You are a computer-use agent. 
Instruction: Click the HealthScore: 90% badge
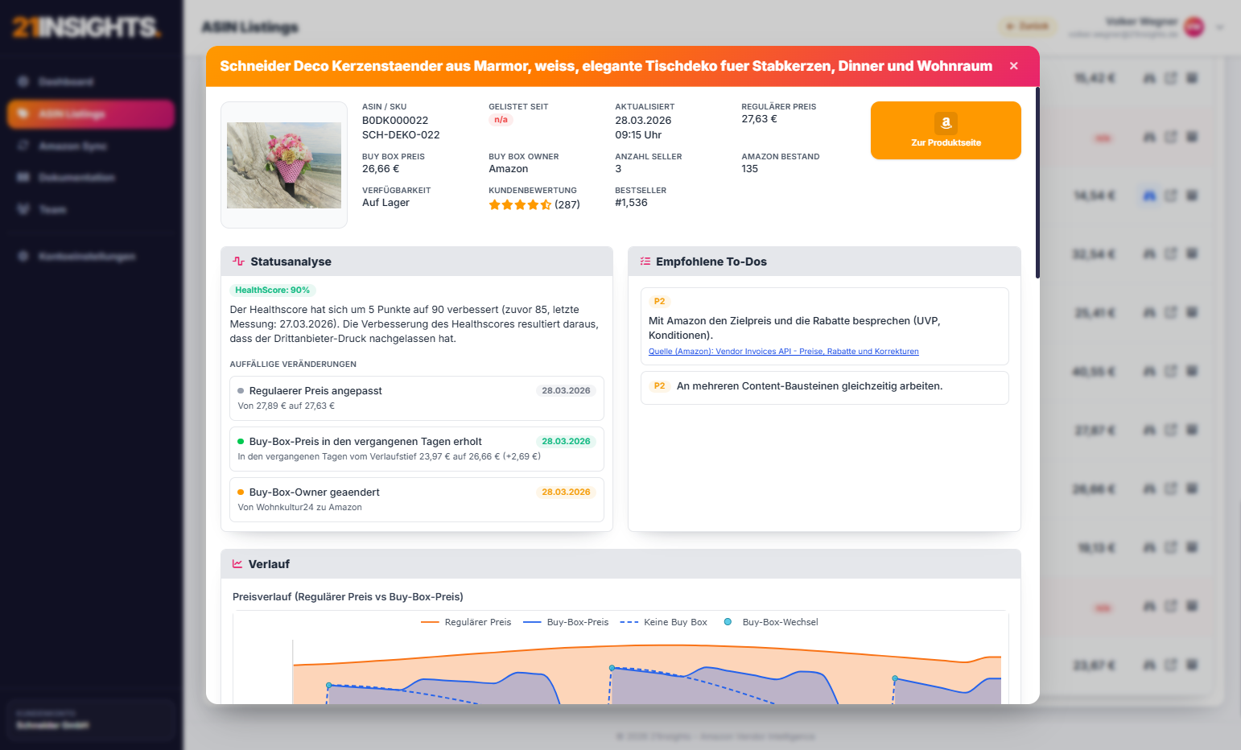(x=272, y=290)
